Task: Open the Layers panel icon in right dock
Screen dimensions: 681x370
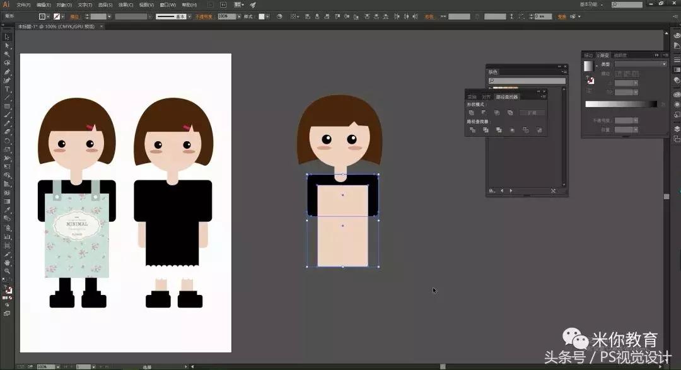Action: [677, 129]
